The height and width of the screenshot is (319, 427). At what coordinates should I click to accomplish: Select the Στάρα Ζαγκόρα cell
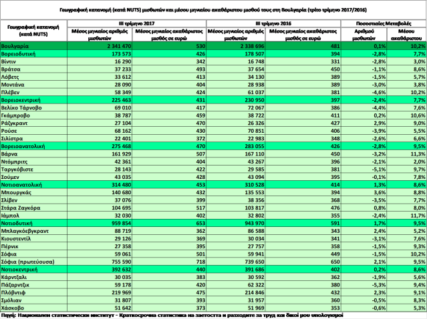pos(23,206)
